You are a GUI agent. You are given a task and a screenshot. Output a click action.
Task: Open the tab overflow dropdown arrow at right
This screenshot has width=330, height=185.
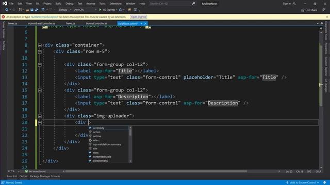318,24
